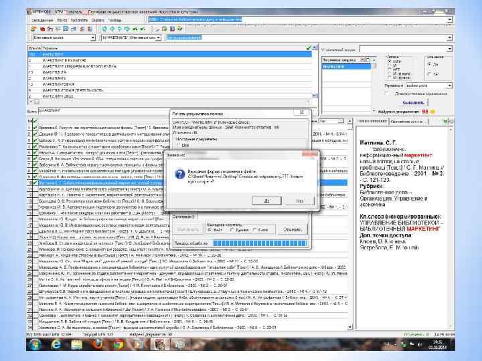The width and height of the screenshot is (482, 361).
Task: Click the results list scrollbar down arrow
Action: point(350,328)
